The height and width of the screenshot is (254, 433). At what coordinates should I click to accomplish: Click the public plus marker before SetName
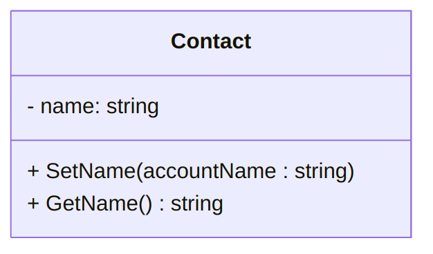pos(33,171)
